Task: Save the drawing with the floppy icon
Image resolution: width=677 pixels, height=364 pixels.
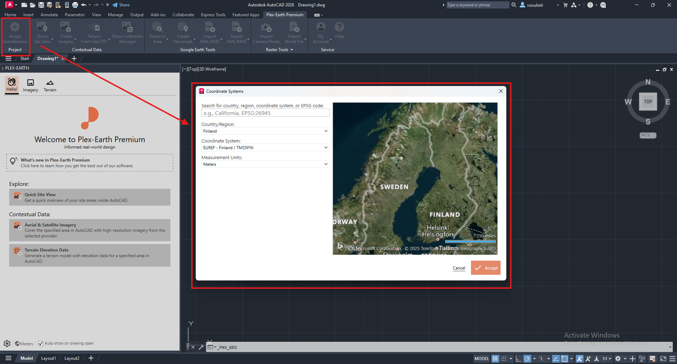Action: 41,5
